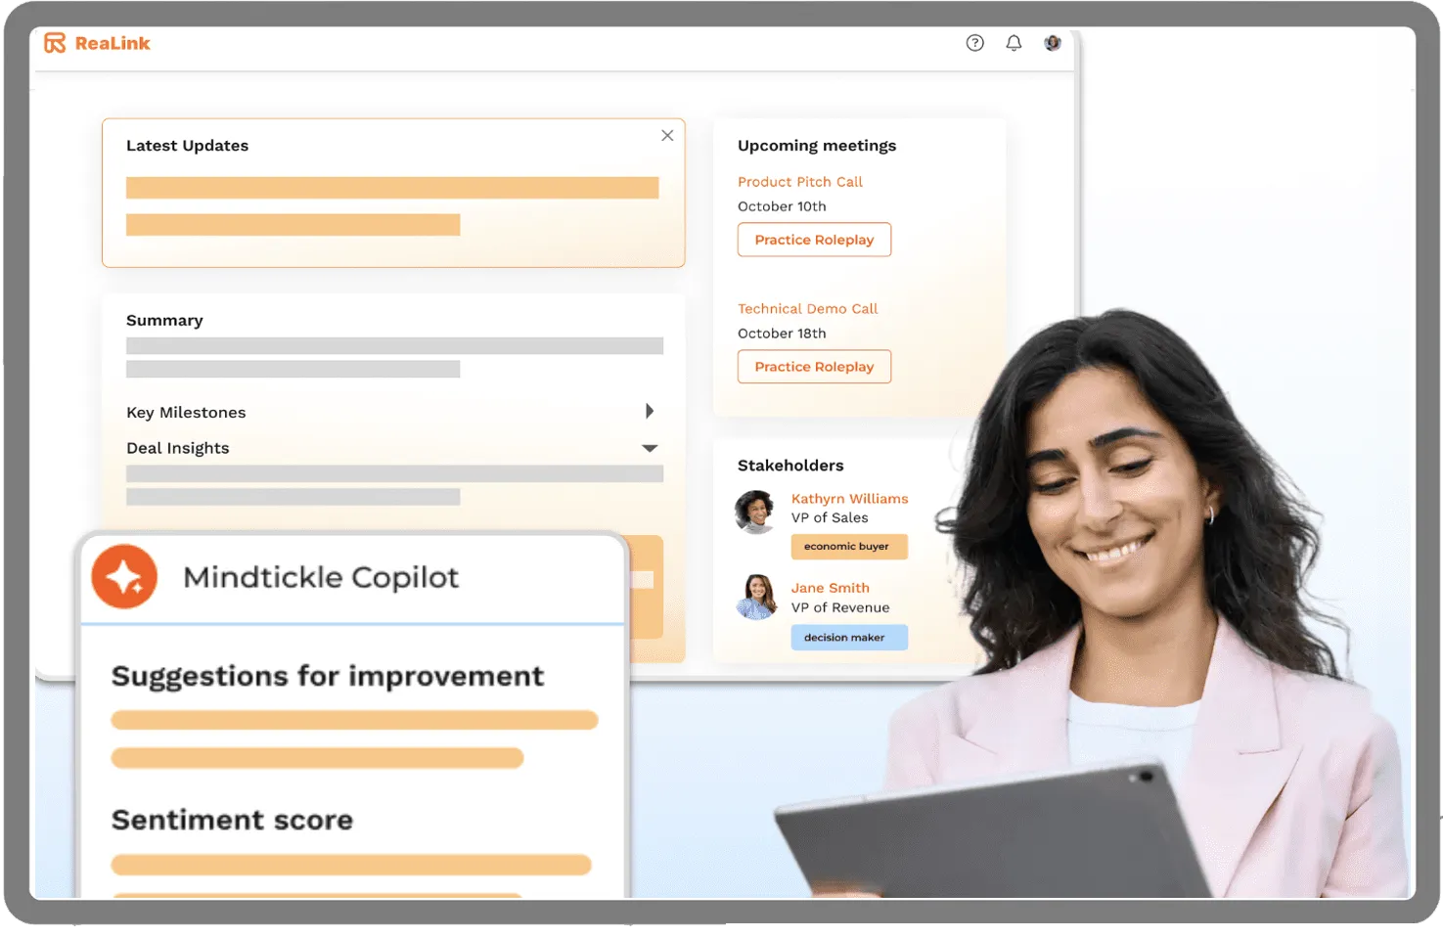Click Jane Smith avatar photo
The height and width of the screenshot is (937, 1443).
click(x=755, y=598)
